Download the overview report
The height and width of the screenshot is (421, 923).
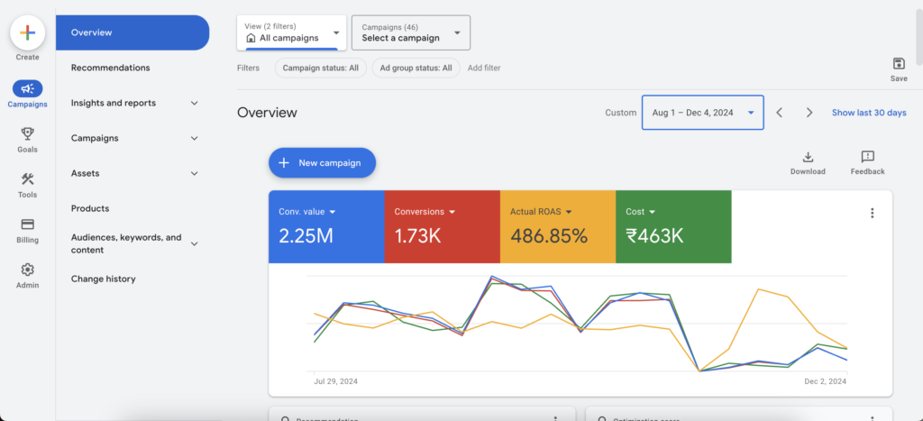(808, 157)
